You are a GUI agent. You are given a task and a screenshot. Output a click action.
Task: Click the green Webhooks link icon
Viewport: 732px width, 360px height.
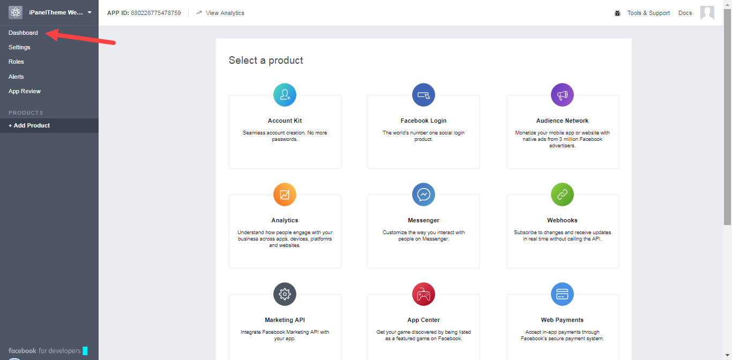tap(562, 195)
